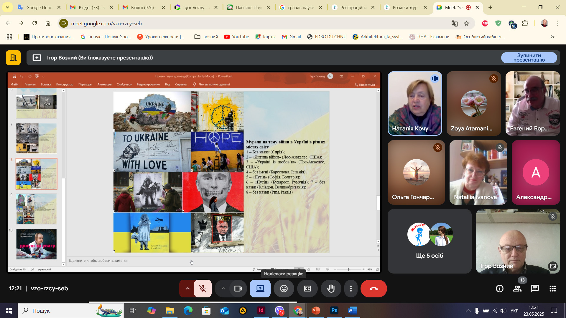Screen dimensions: 566x318
Task: Switch keyboard language УКР indicator
Action: [x=514, y=311]
